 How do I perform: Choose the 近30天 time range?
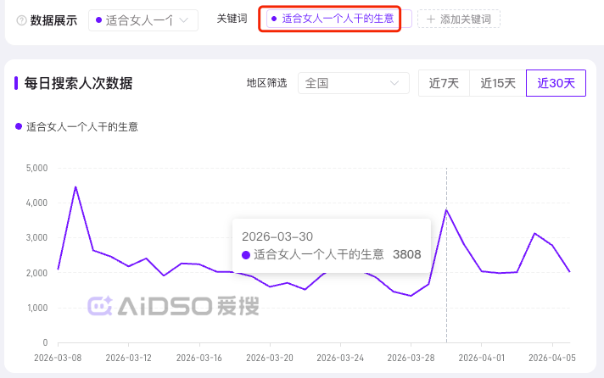coord(556,83)
